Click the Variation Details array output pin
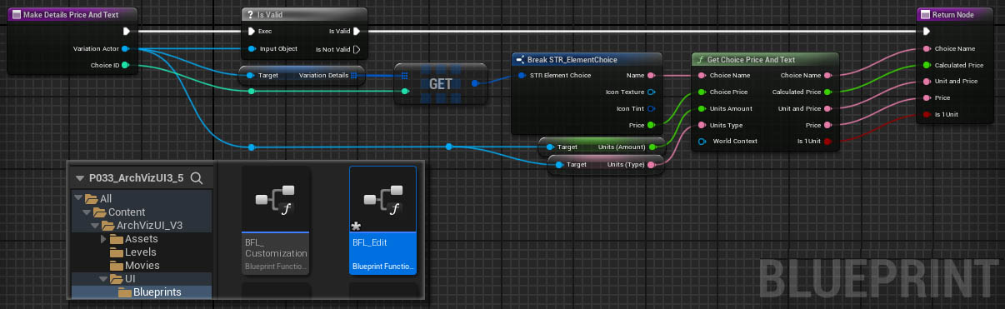Viewport: 1005px width, 309px height. tap(354, 76)
